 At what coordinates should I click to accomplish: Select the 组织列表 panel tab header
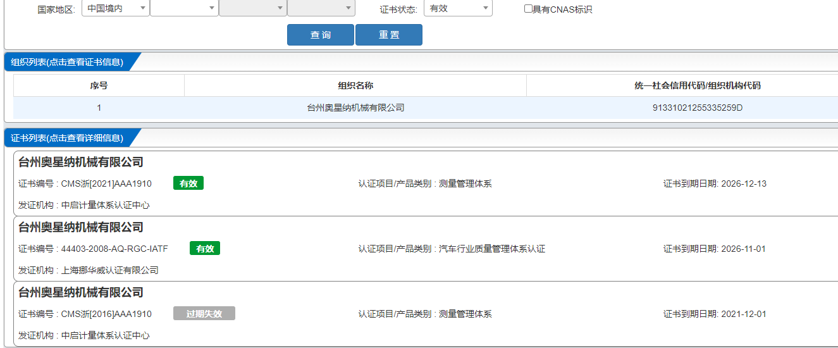66,62
